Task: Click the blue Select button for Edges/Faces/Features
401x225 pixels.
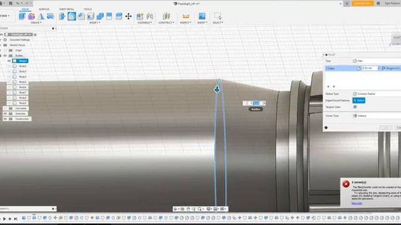Action: point(359,101)
